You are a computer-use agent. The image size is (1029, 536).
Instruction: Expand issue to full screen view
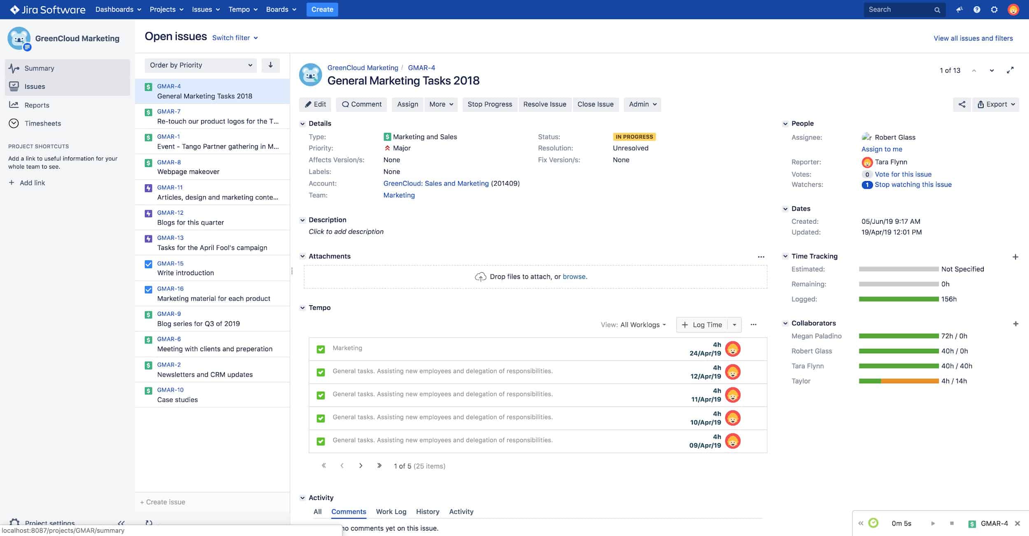[1010, 70]
